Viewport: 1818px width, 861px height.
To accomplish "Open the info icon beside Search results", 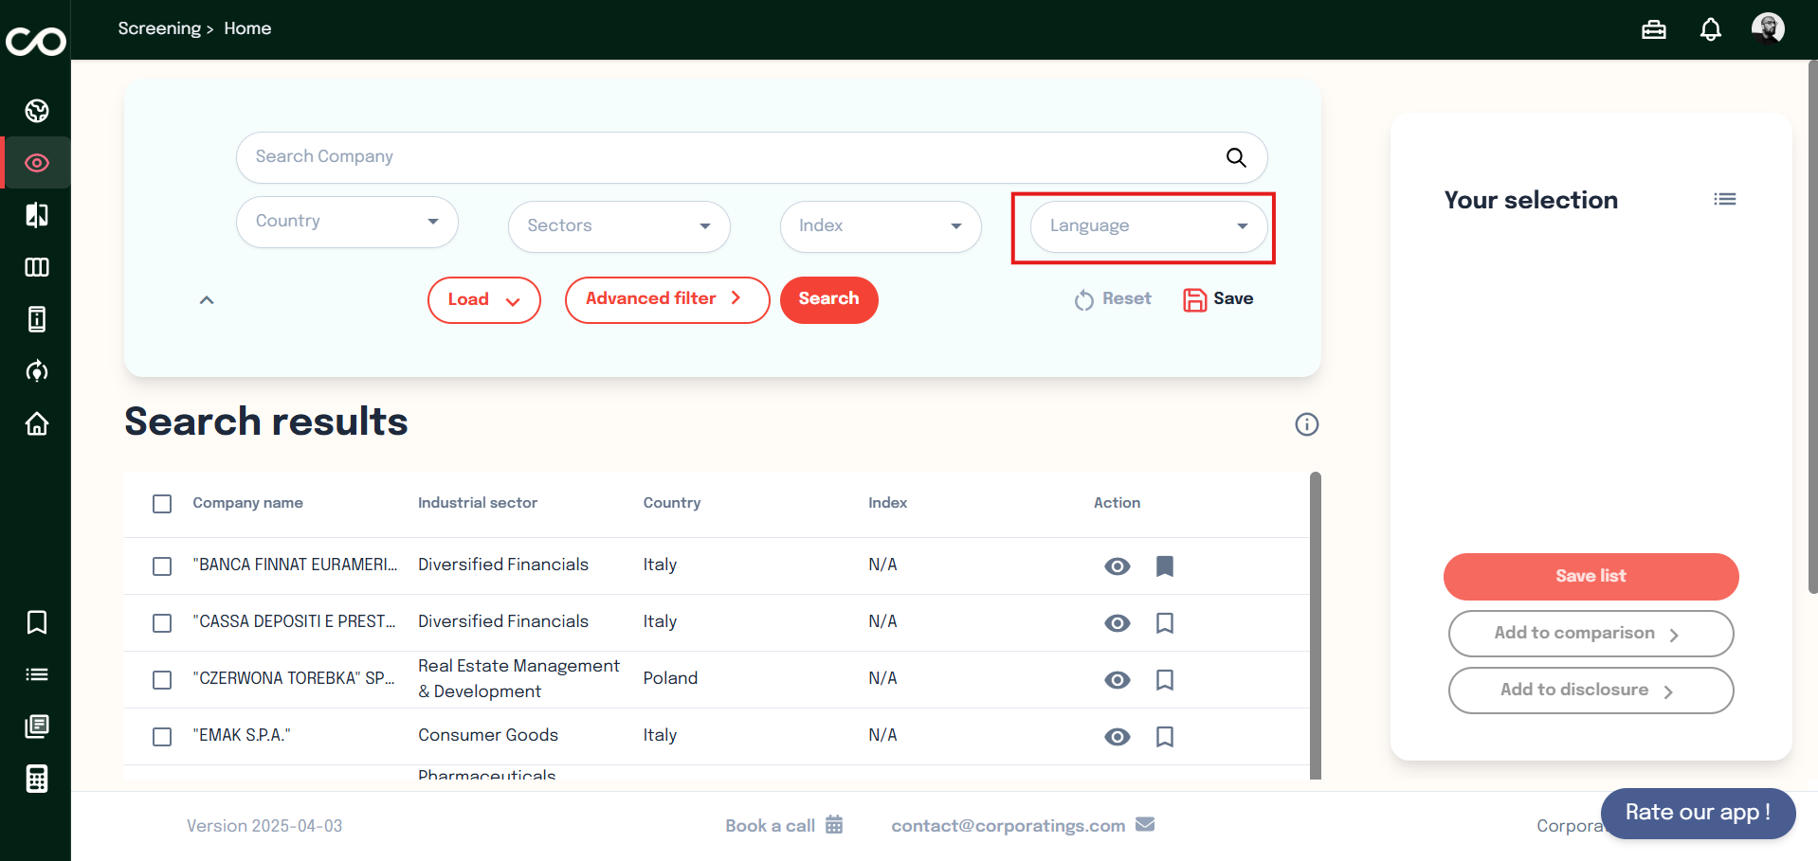I will click(1306, 424).
